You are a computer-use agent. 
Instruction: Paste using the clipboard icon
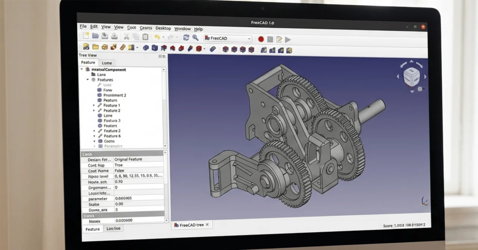coord(145,37)
